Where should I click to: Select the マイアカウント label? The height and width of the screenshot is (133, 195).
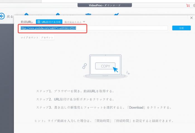[30, 38]
